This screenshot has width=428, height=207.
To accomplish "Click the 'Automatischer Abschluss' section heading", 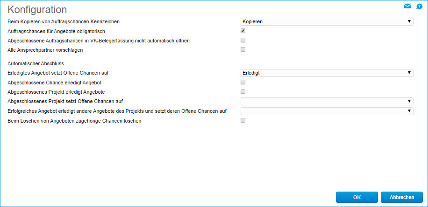I will coord(36,63).
